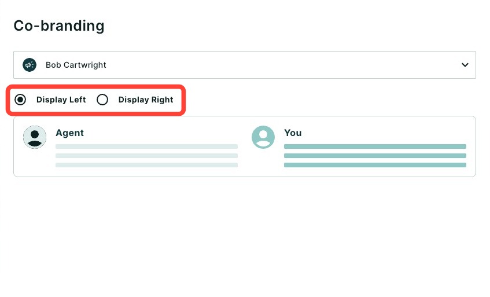Click the You heading in preview
The width and height of the screenshot is (490, 297).
click(293, 133)
